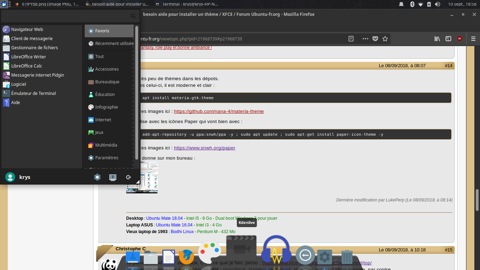Click the Firefox page vertical scrollbar

[x=477, y=200]
